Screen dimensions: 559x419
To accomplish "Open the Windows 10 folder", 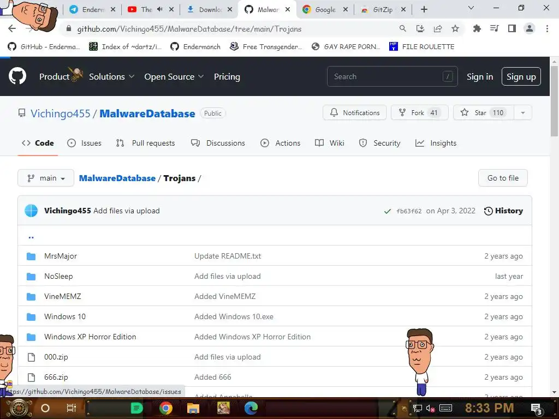I will coord(65,316).
